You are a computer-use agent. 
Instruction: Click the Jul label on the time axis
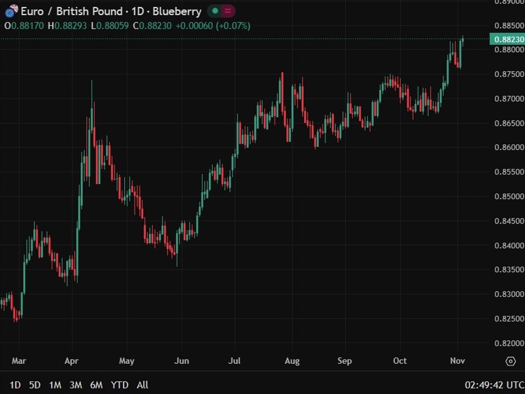coord(235,361)
